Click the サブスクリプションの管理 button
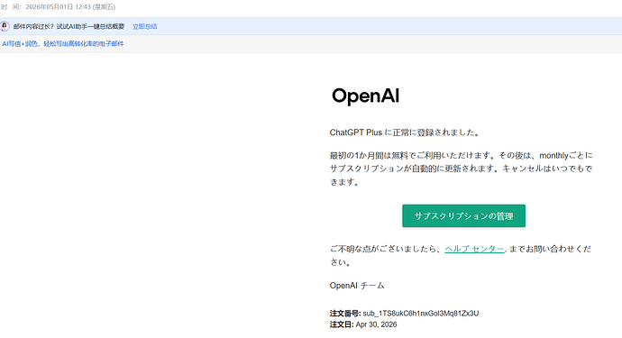622x338 pixels. click(463, 215)
